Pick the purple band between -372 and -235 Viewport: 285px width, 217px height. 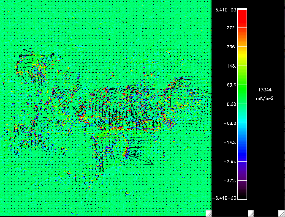coord(242,171)
